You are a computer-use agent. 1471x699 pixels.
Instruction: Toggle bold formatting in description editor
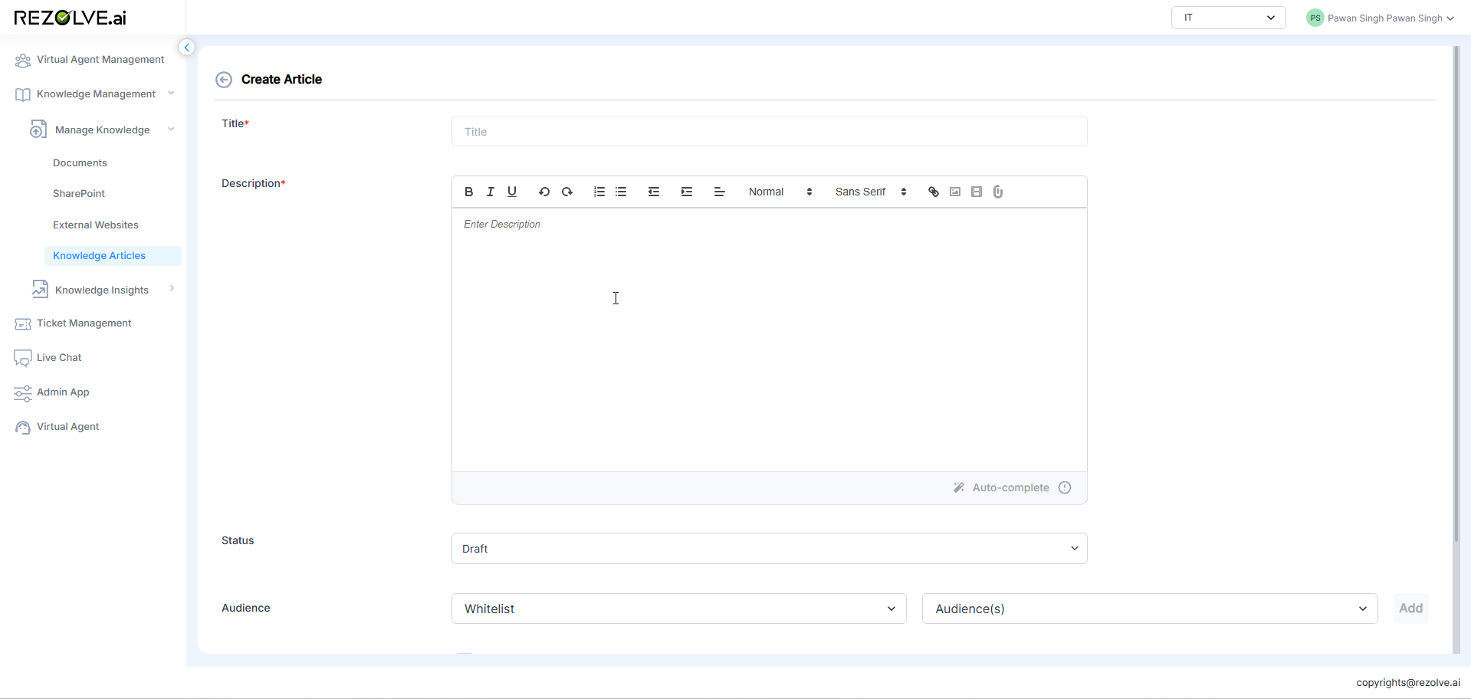coord(468,192)
